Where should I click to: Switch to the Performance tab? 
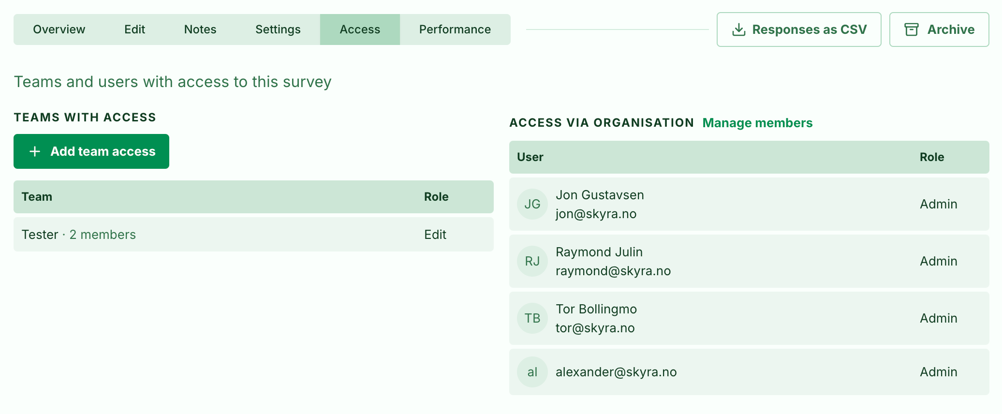(455, 30)
